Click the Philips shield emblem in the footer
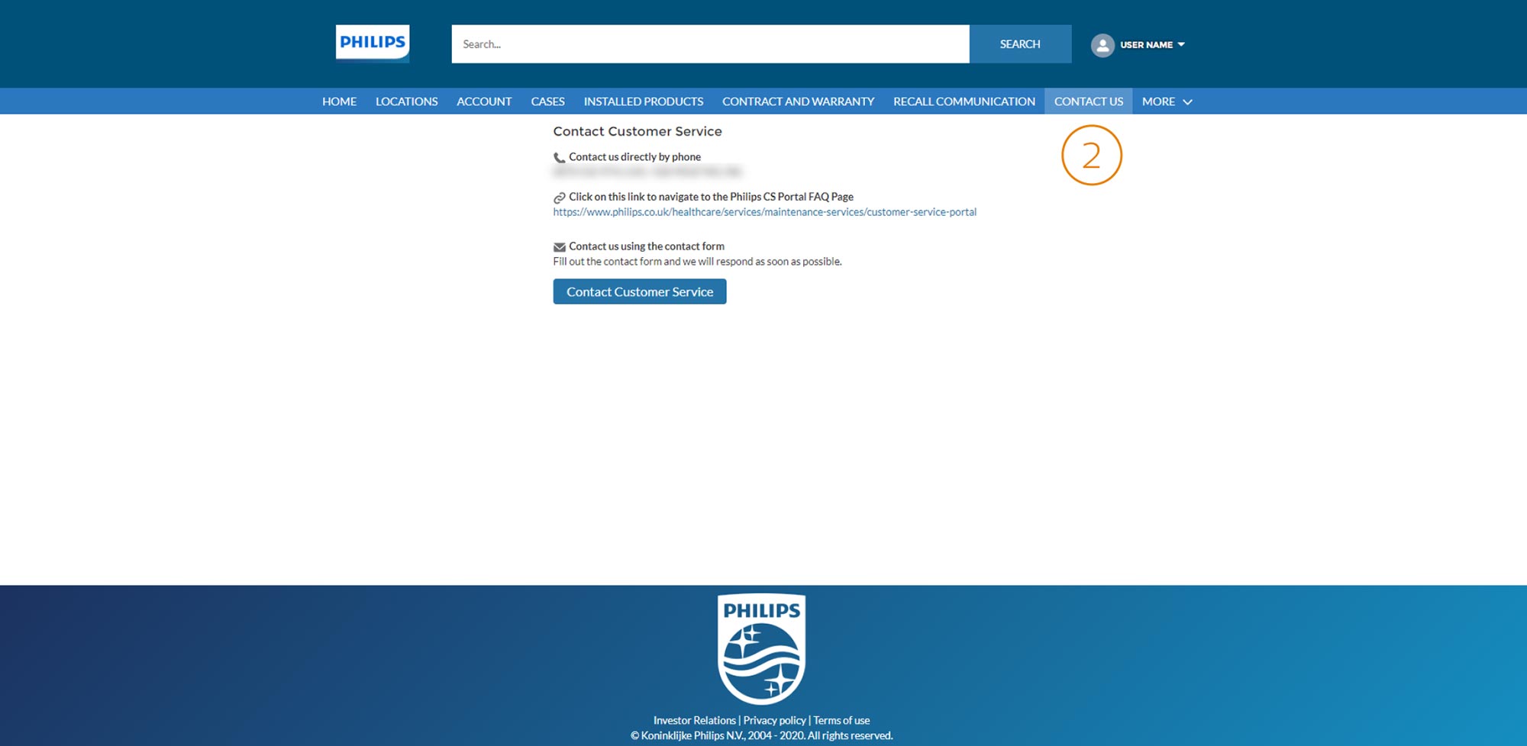 coord(761,649)
